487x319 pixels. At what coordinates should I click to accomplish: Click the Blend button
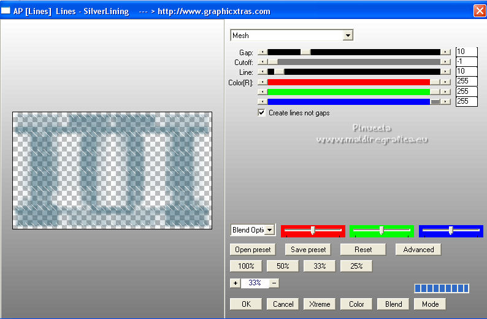click(393, 304)
